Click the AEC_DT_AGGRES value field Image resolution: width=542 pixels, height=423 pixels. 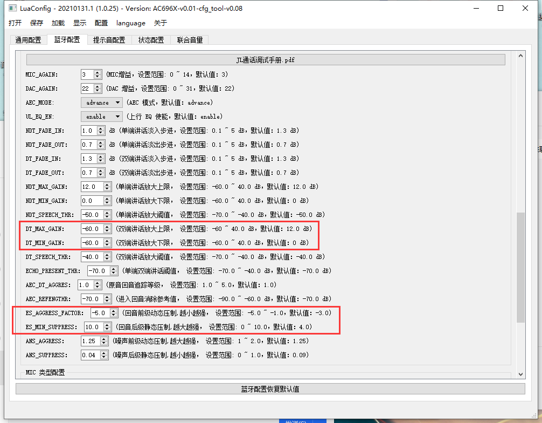[86, 285]
